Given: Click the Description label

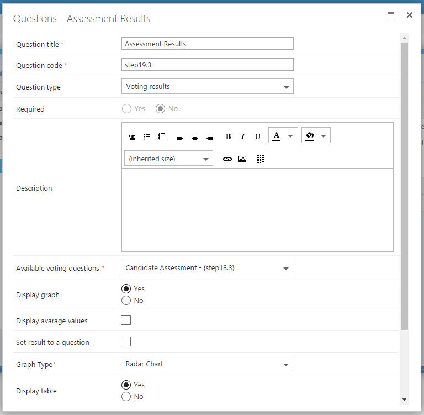Looking at the screenshot, I should [34, 188].
